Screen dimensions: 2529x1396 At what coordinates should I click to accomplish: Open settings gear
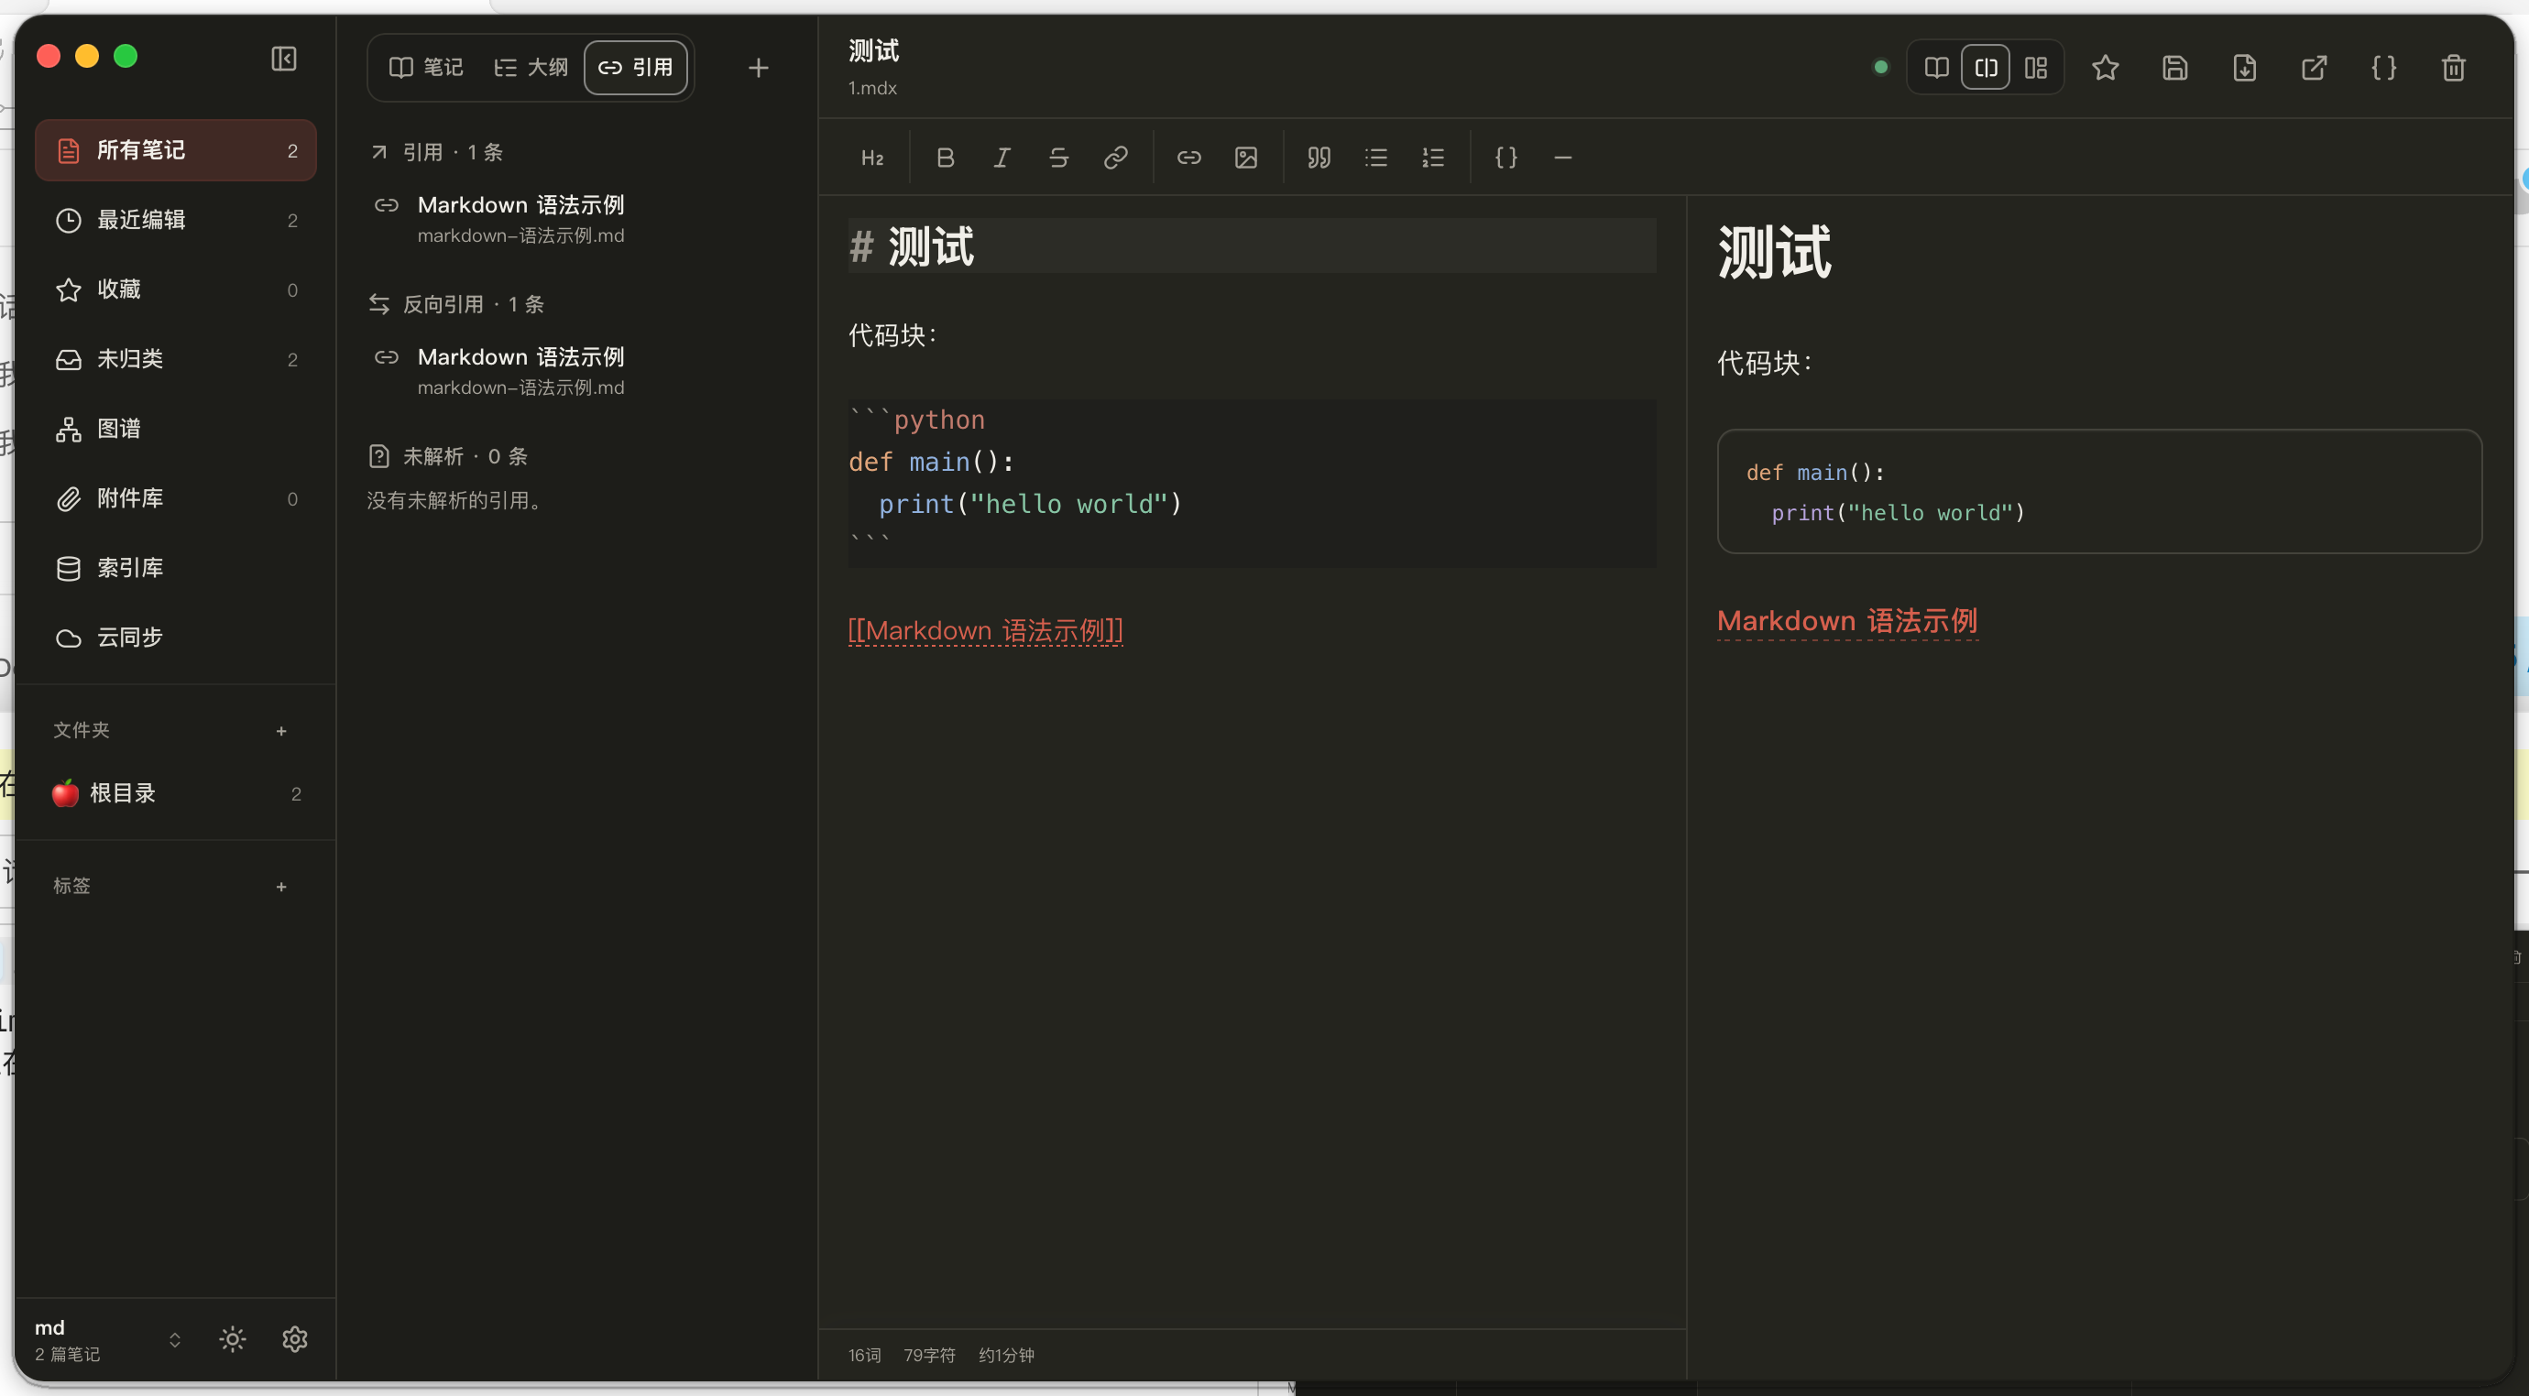click(294, 1339)
